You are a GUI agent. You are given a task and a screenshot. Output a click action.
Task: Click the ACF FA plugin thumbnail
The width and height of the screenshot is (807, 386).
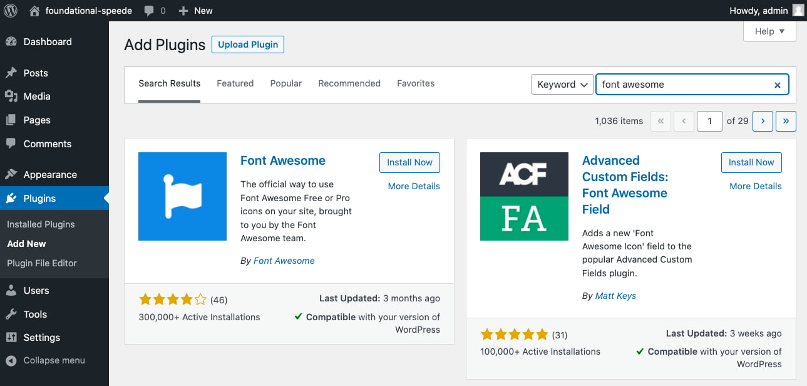click(524, 197)
